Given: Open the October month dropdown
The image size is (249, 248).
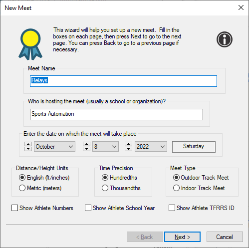Looking at the screenshot, I should [54, 147].
